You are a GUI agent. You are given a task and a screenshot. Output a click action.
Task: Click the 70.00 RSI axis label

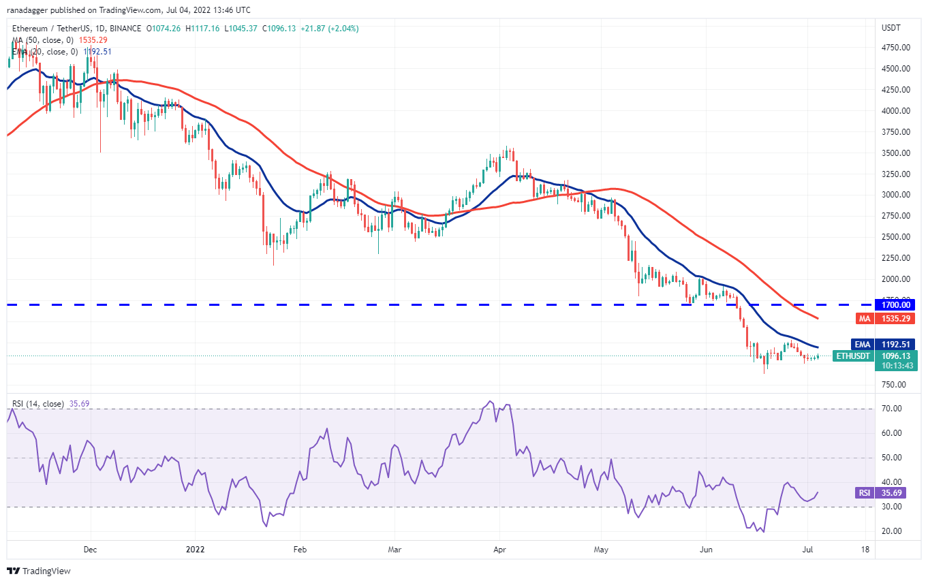[891, 409]
